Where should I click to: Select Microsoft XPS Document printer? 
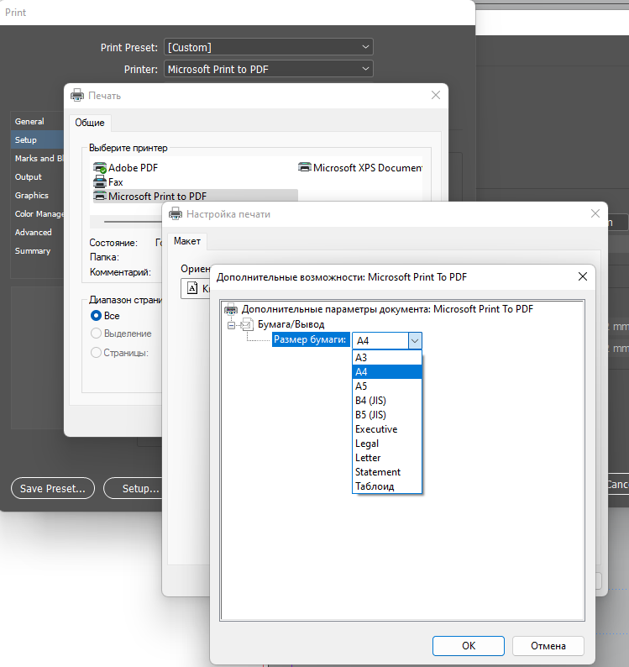pos(360,168)
